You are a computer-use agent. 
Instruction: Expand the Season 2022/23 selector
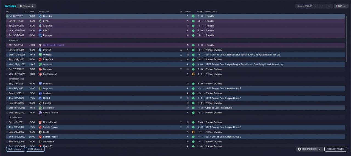[x=307, y=6]
